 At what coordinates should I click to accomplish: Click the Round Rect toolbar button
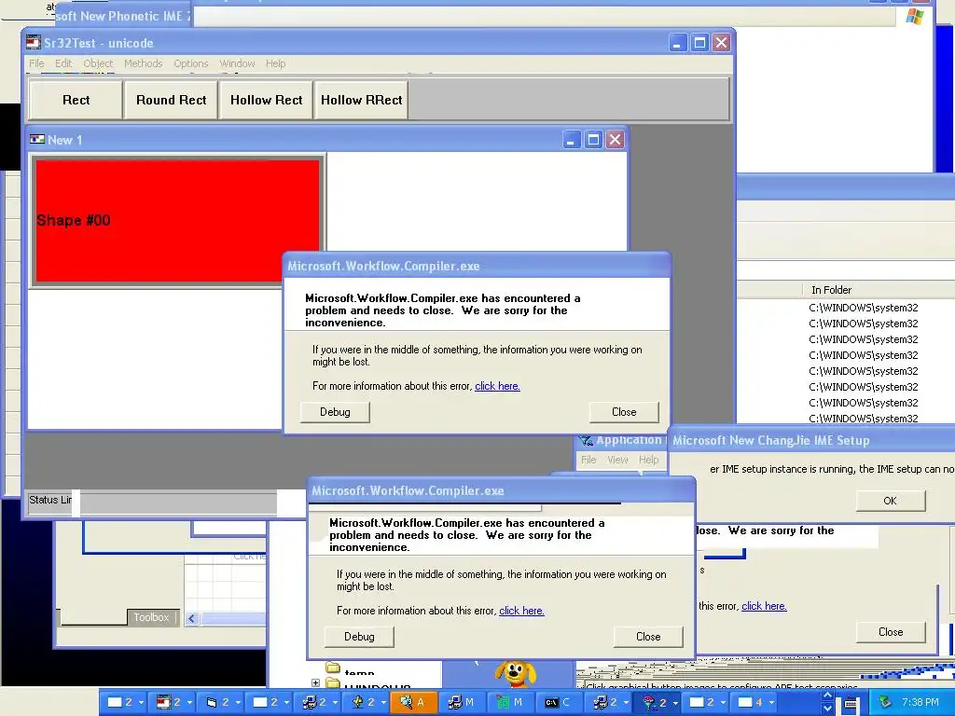(x=172, y=100)
